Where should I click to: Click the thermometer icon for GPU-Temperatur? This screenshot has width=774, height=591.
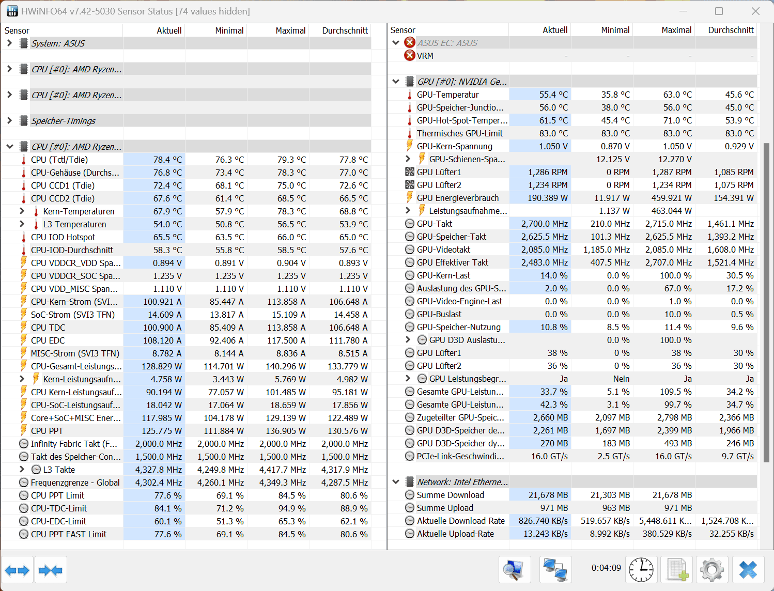click(410, 95)
